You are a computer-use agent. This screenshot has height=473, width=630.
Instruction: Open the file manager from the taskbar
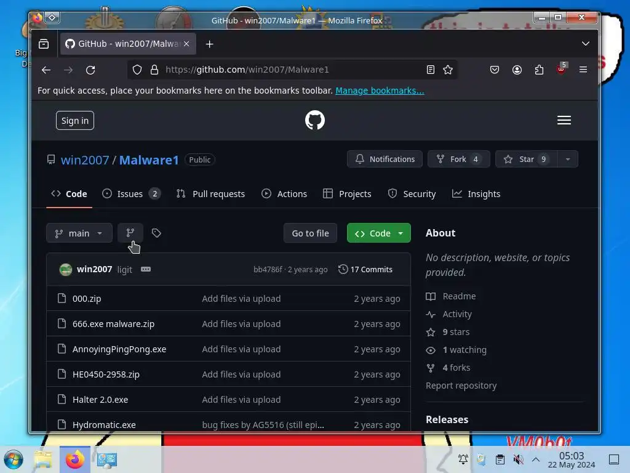click(x=42, y=459)
